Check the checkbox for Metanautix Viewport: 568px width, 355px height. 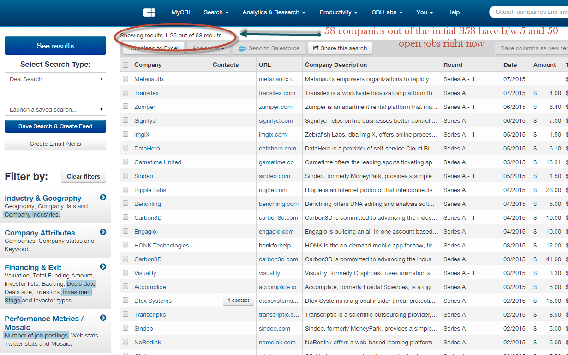(125, 79)
